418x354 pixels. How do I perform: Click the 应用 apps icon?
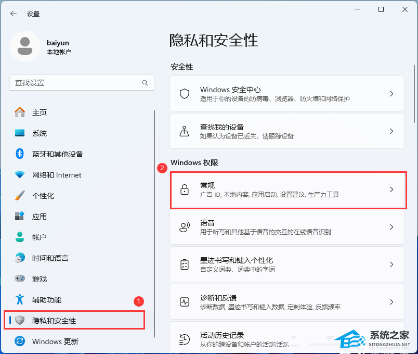(20, 216)
